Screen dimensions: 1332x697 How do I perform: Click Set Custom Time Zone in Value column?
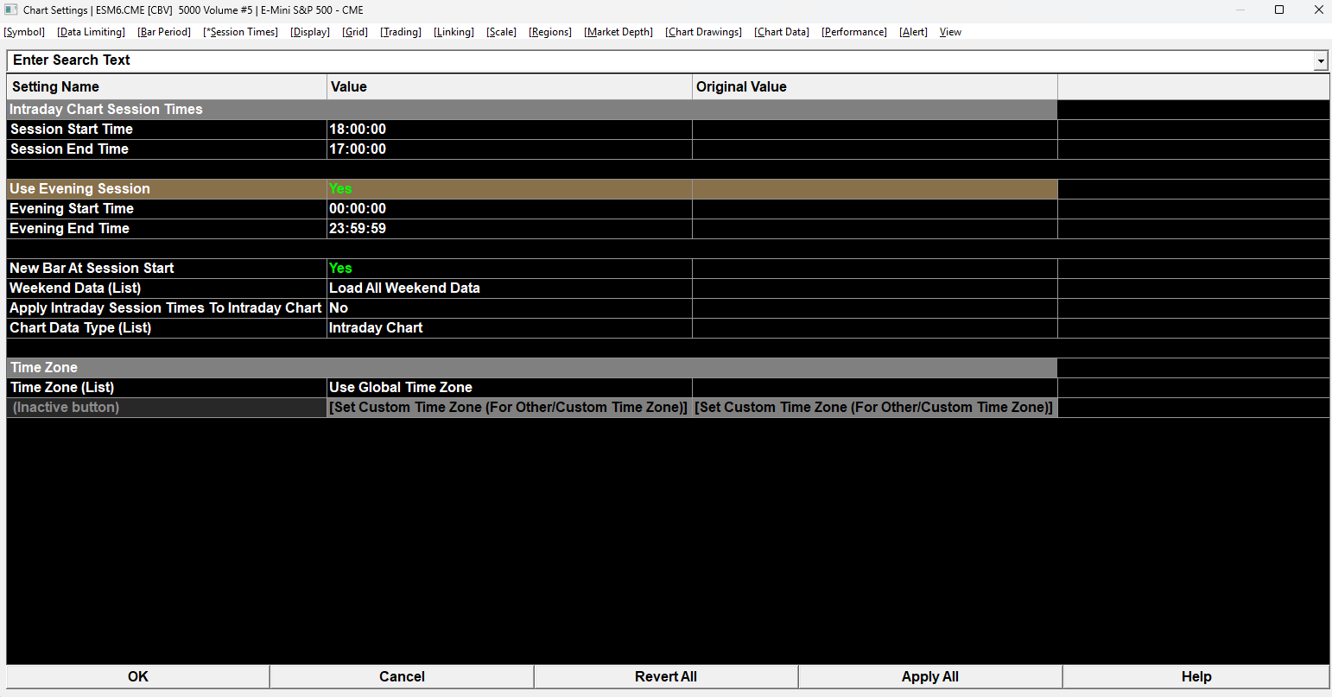[509, 408]
